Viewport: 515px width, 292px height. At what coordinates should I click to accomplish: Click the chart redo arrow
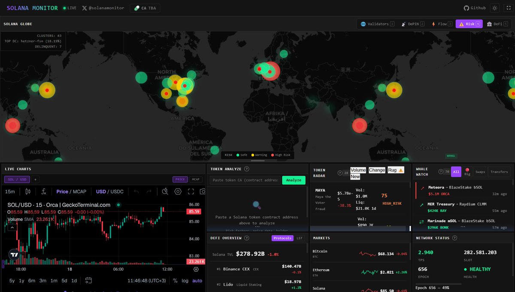coord(149,192)
